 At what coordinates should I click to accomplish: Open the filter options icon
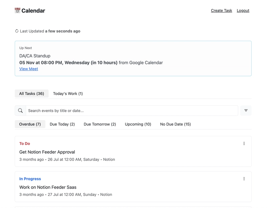[246, 111]
